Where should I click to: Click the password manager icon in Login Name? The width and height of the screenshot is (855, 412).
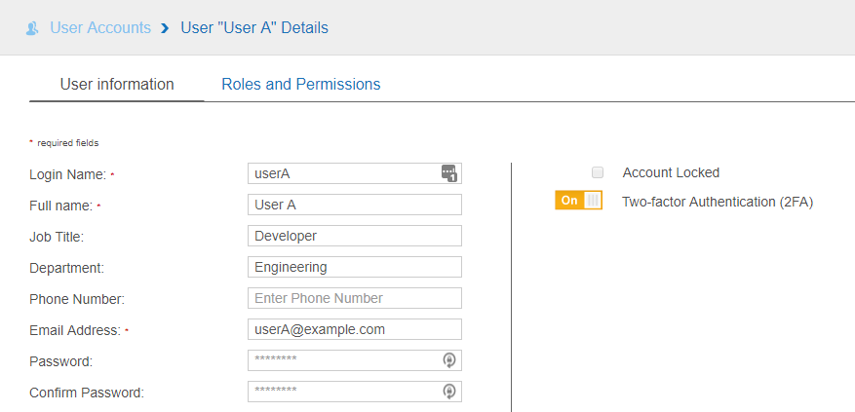coord(448,173)
